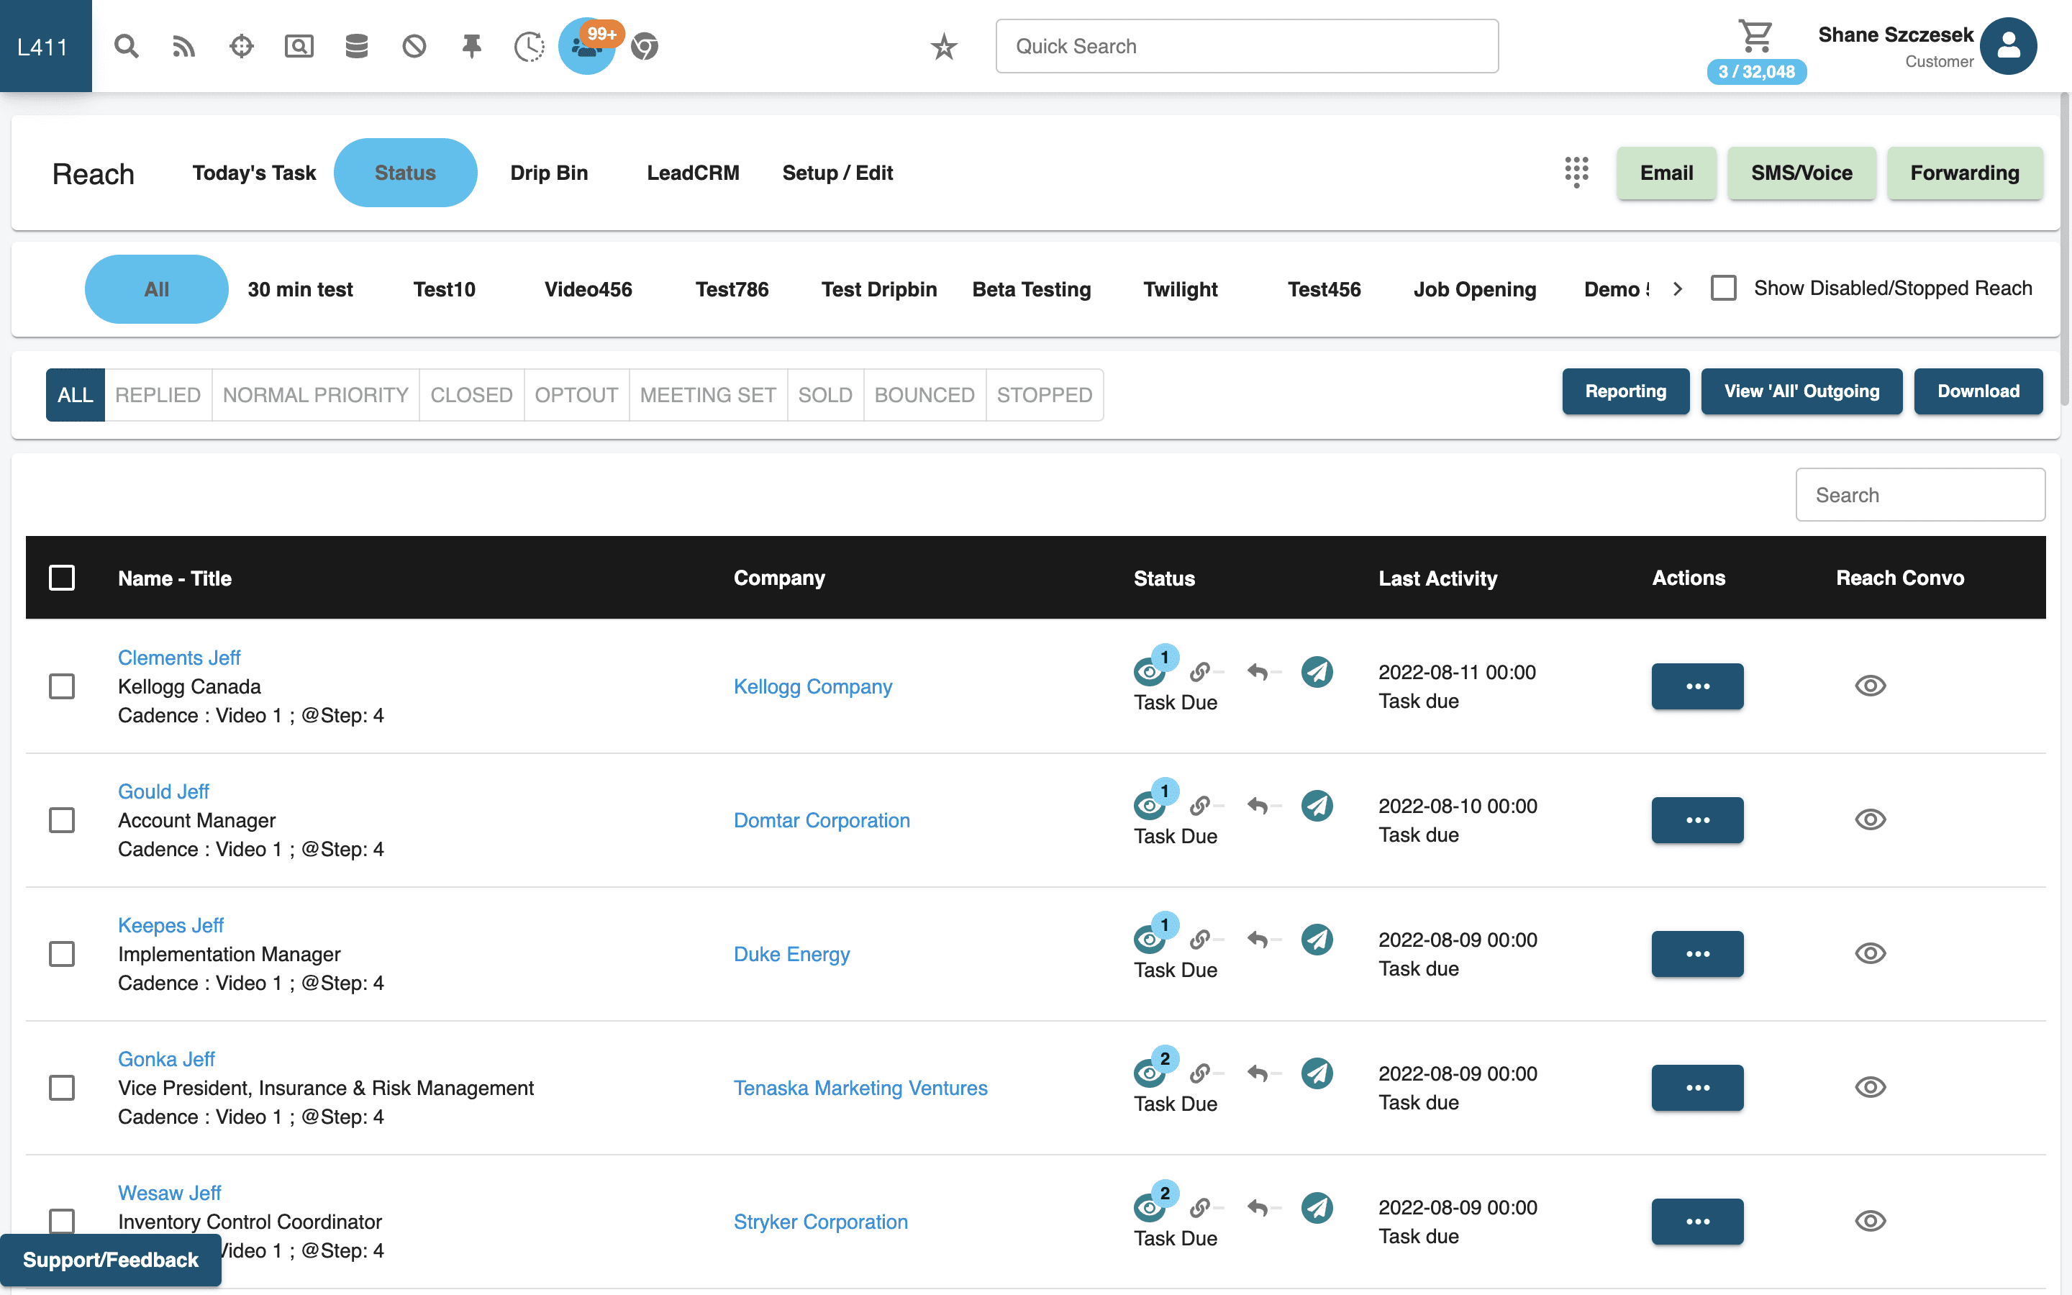
Task: Open the Kellogg Company link
Action: coord(812,686)
